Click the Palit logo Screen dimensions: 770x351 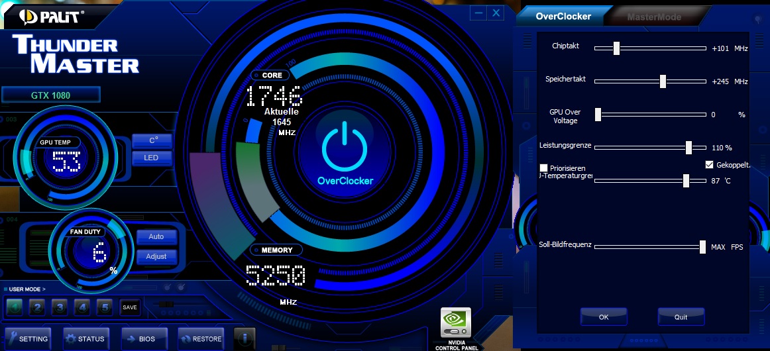coord(52,17)
